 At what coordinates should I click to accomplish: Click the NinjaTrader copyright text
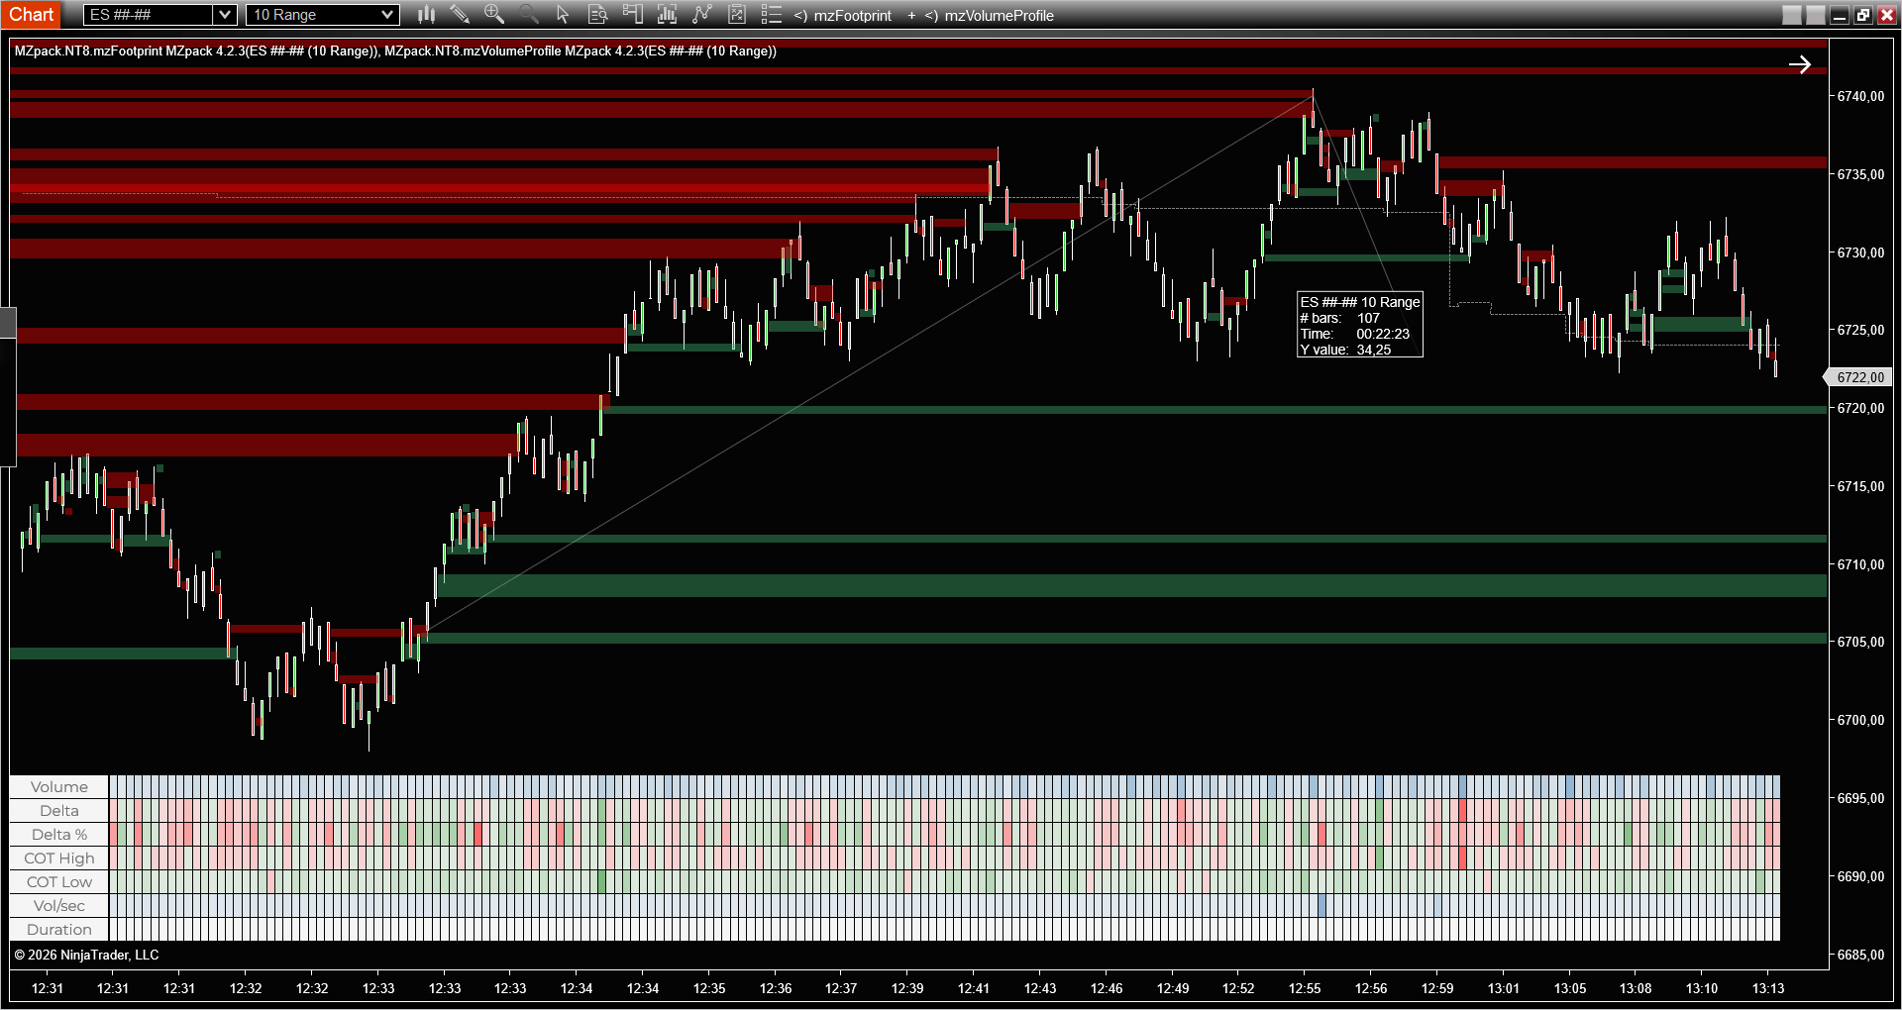[x=86, y=955]
